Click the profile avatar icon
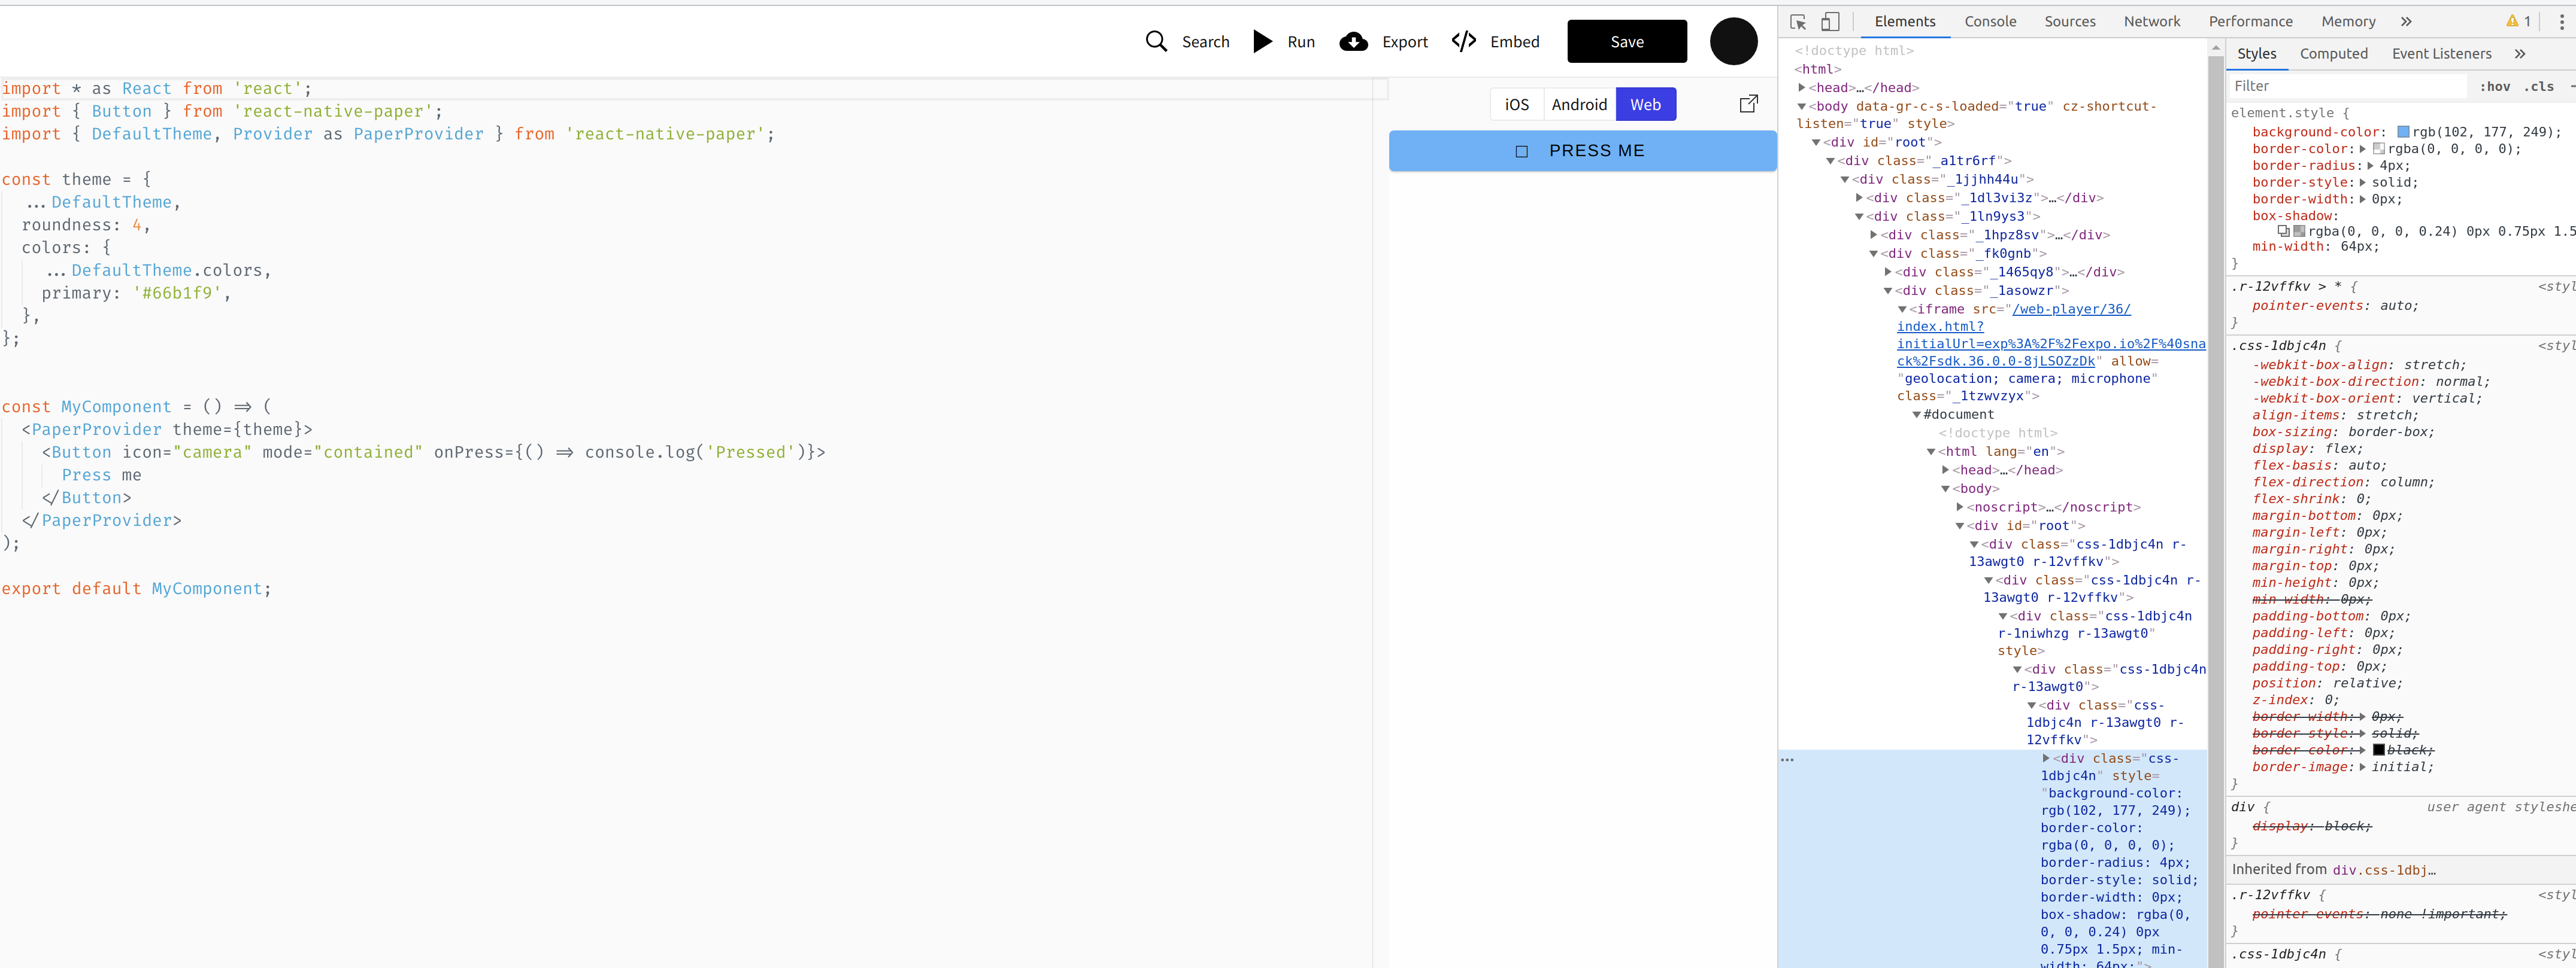2576x968 pixels. pos(1733,41)
